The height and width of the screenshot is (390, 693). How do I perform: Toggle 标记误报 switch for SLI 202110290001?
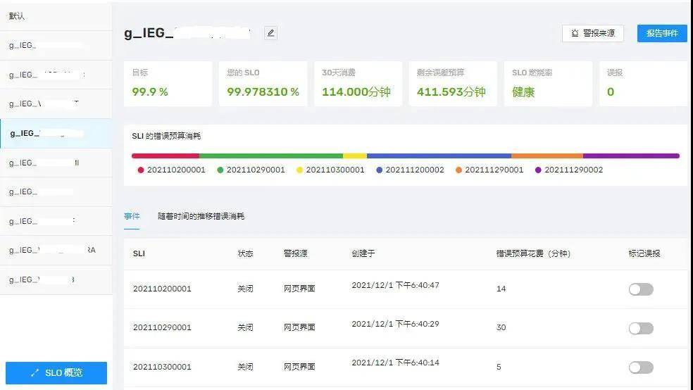(x=641, y=328)
